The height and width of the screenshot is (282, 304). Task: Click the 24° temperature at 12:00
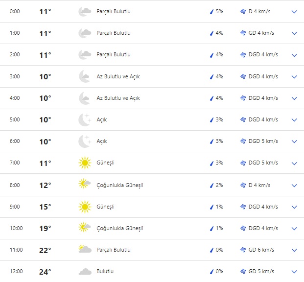click(x=45, y=272)
